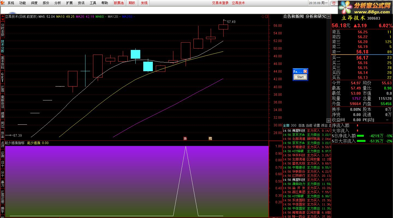Select the 设置 option in the news feed
The width and height of the screenshot is (393, 218).
tap(317, 126)
